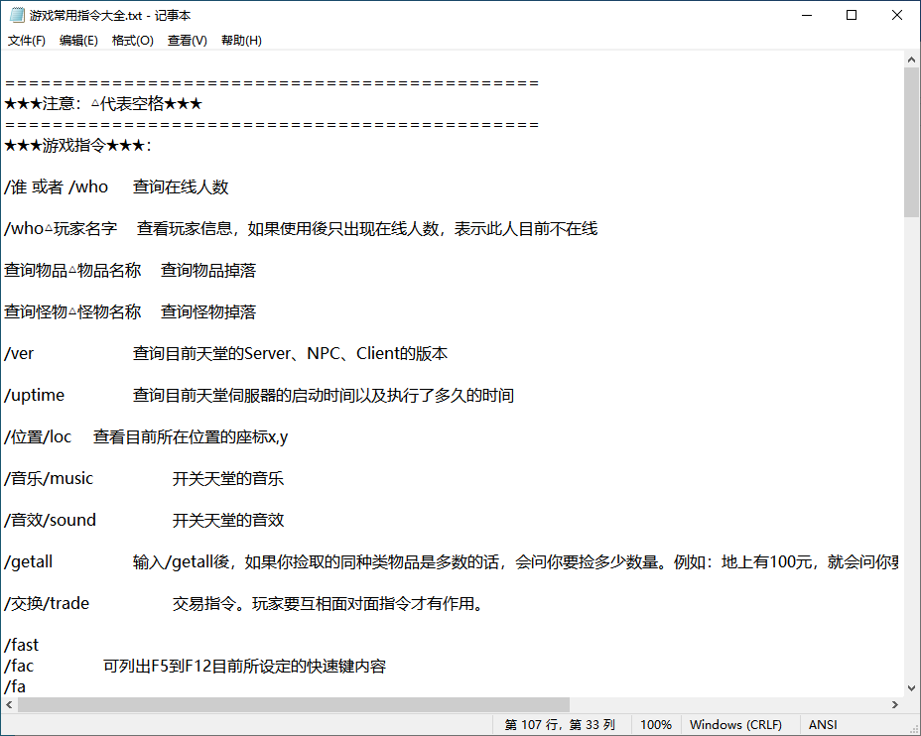Image resolution: width=921 pixels, height=736 pixels.
Task: Click the Notepad icon in title bar
Action: [17, 15]
